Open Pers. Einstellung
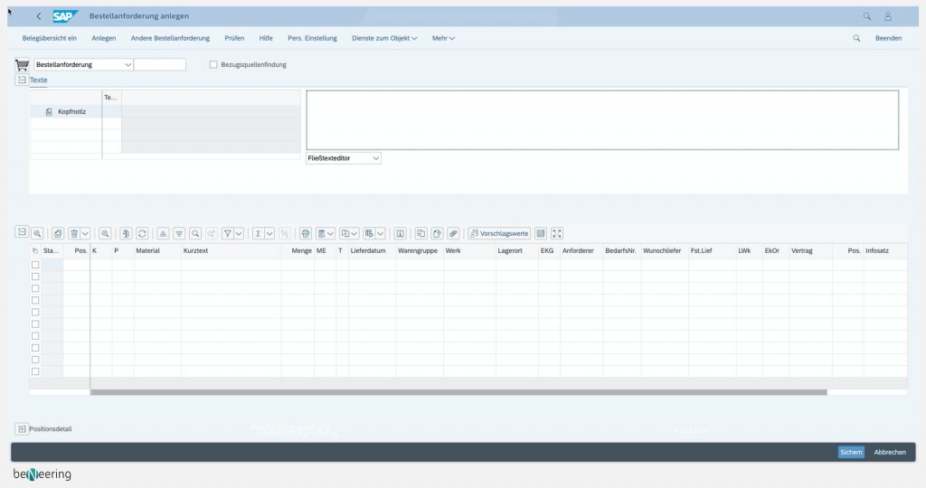The width and height of the screenshot is (926, 488). pos(312,38)
